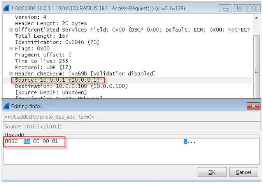Expand the Header checksum node
Screen dimensions: 263x184
tap(11, 74)
